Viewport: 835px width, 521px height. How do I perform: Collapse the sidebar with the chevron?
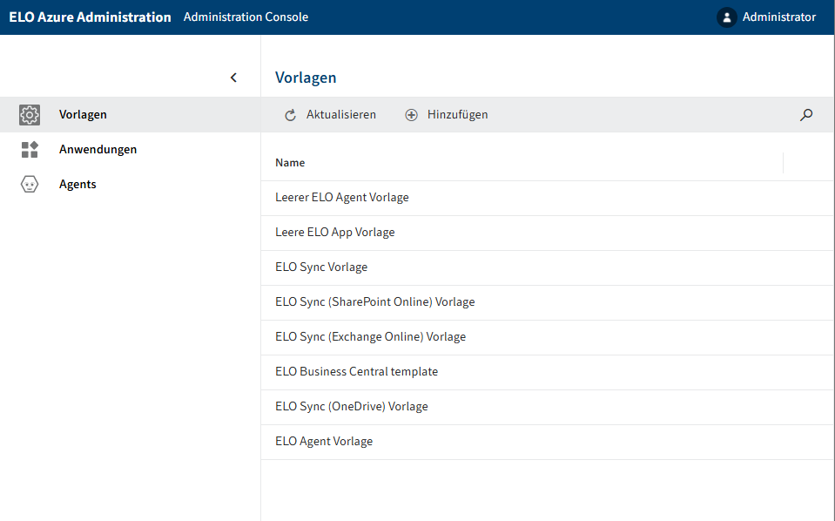point(233,78)
